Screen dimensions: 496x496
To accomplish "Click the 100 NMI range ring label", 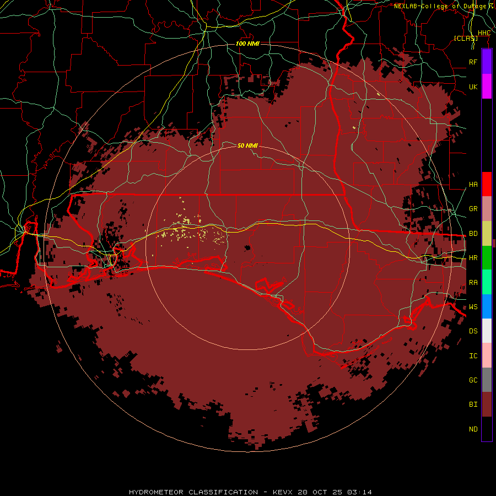I will [247, 44].
